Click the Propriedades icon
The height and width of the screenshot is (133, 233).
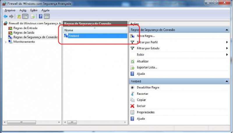132,112
